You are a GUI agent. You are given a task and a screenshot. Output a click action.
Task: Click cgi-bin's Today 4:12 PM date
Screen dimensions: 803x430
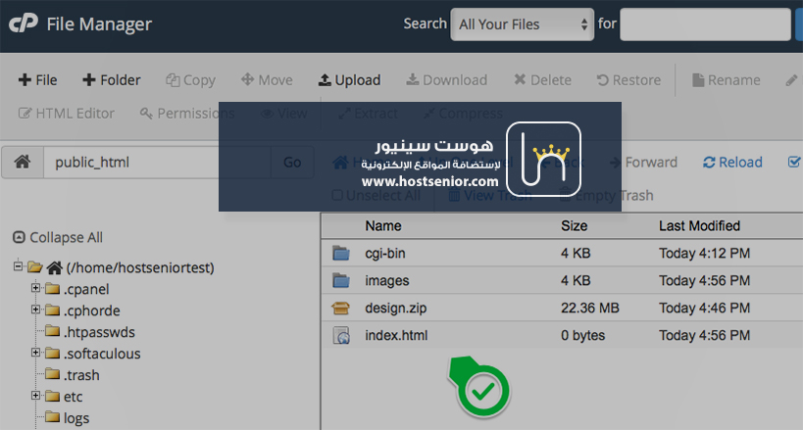pyautogui.click(x=704, y=254)
